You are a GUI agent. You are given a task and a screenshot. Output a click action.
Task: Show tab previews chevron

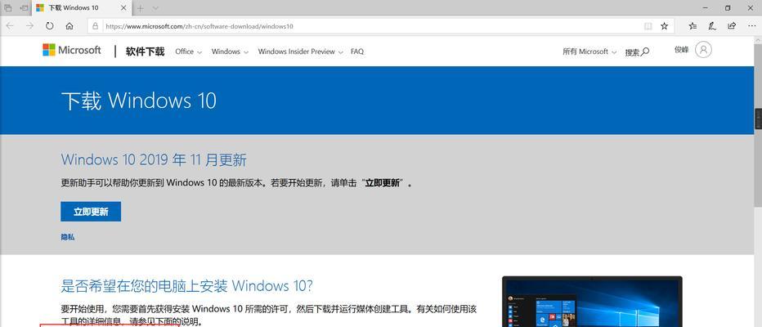(x=155, y=8)
